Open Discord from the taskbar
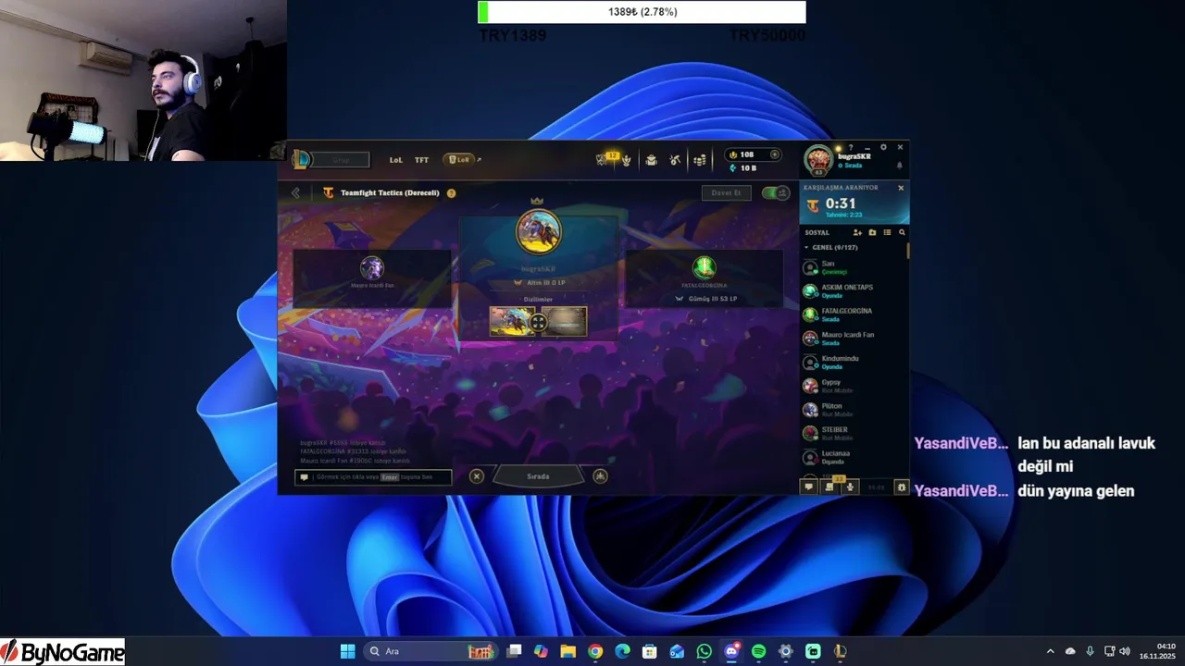Viewport: 1185px width, 666px height. click(731, 651)
